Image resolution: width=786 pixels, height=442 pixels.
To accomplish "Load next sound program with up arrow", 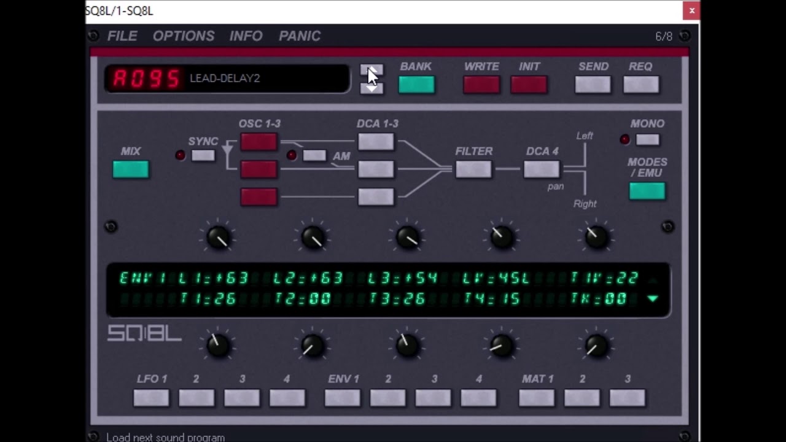I will click(x=372, y=71).
